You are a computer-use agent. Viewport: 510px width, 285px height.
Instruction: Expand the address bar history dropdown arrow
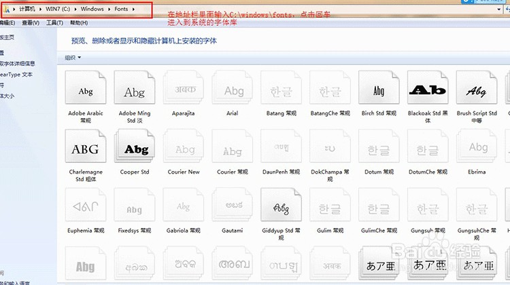(x=499, y=9)
